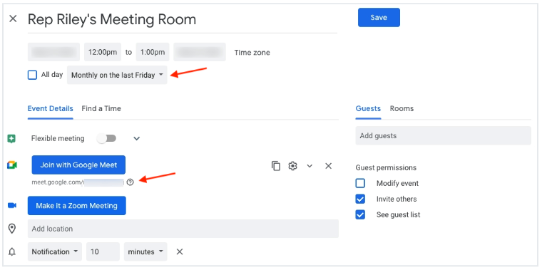
Task: Open Google Meet video call settings gear
Action: (293, 166)
